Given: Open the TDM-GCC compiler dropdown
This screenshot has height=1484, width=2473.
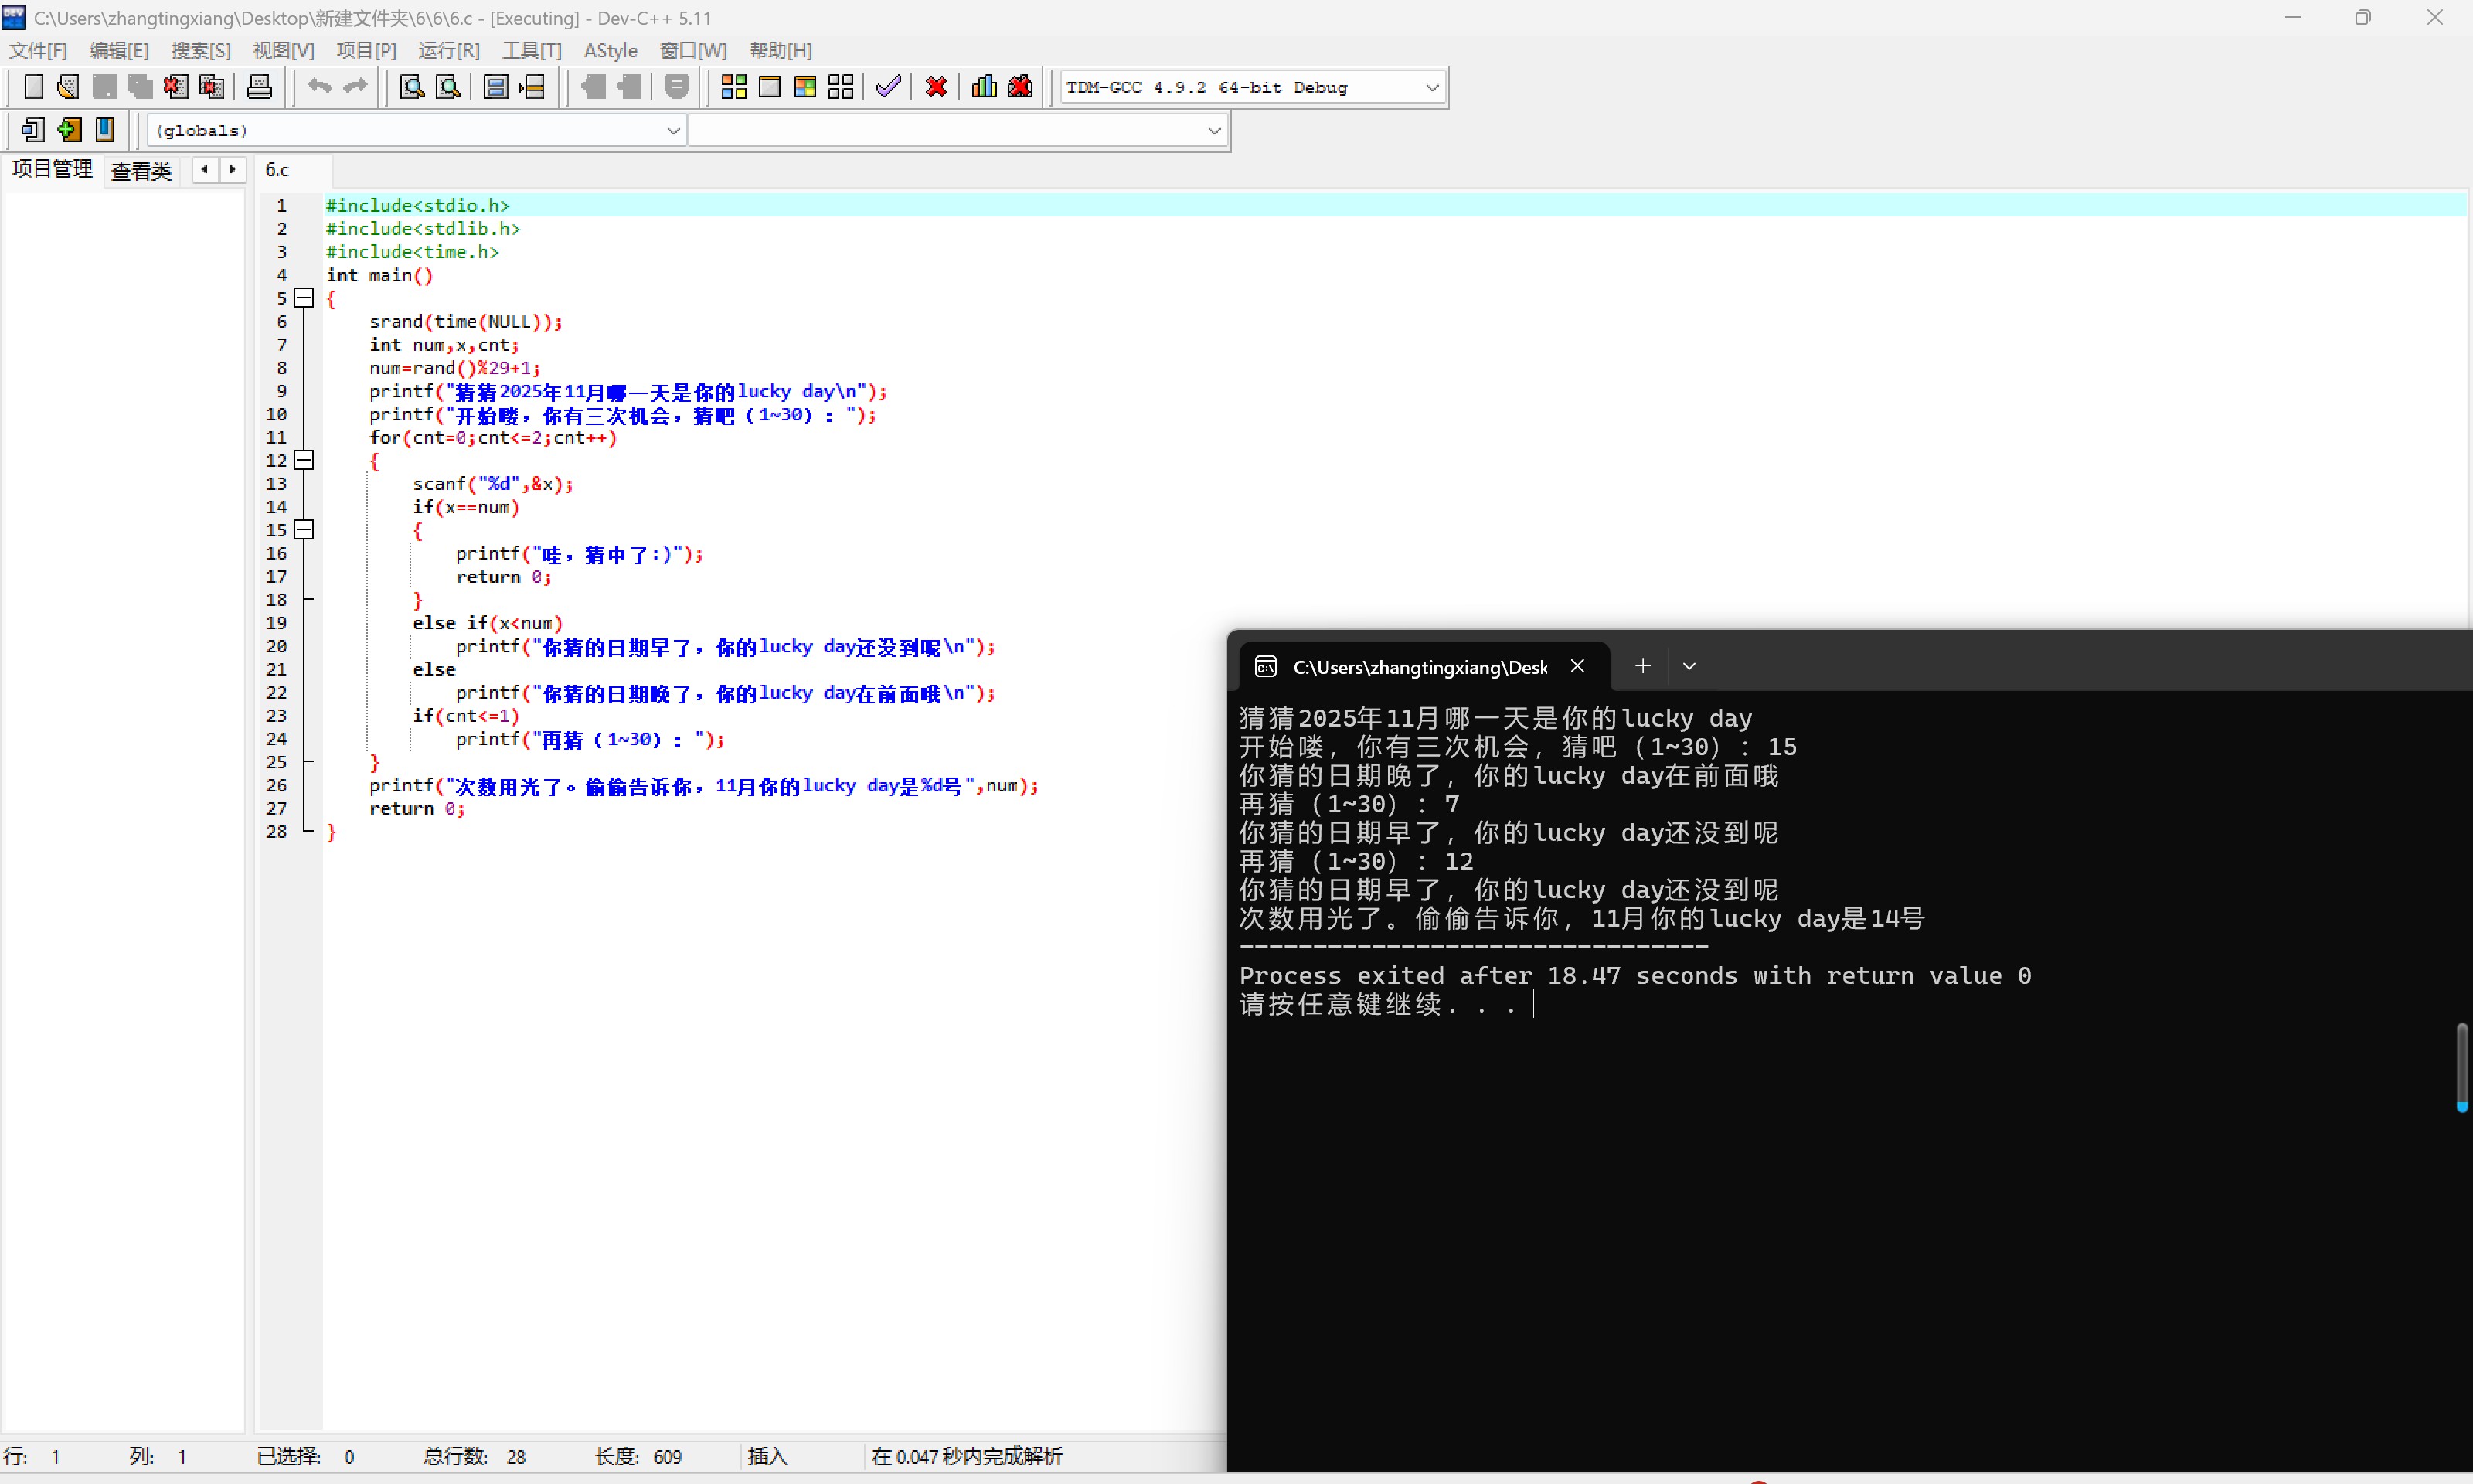Looking at the screenshot, I should (1431, 88).
